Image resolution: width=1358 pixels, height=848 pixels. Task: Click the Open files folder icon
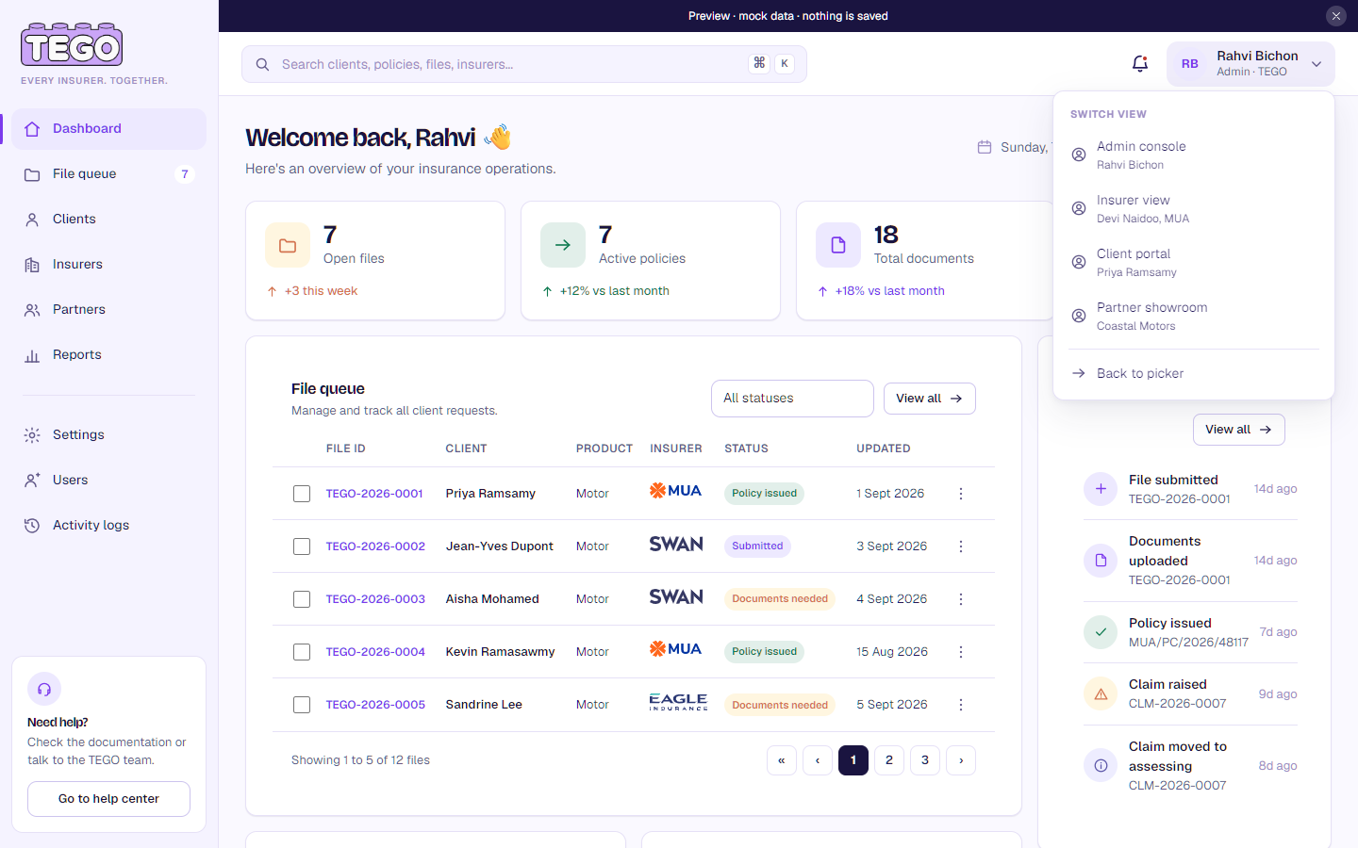288,246
